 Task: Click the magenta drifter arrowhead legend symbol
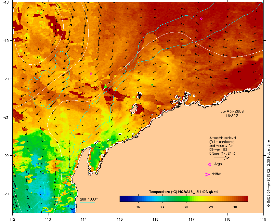tap(207, 175)
